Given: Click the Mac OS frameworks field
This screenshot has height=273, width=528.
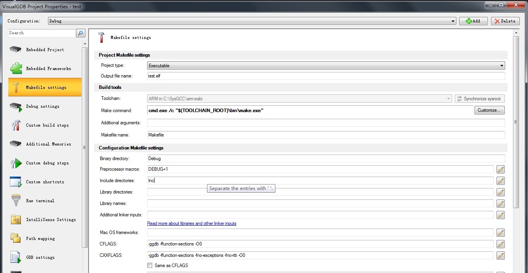Looking at the screenshot, I should point(320,232).
